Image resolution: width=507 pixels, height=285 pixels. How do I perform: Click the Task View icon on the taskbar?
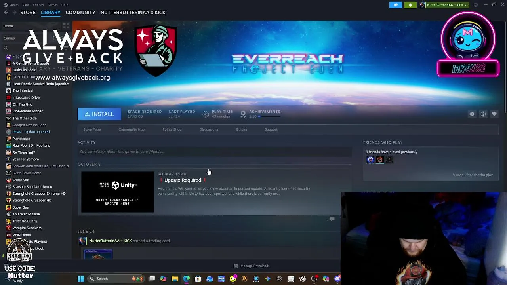pos(152,279)
